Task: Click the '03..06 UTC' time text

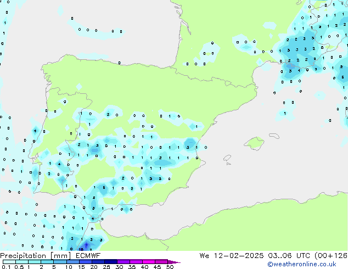Action: pyautogui.click(x=289, y=256)
